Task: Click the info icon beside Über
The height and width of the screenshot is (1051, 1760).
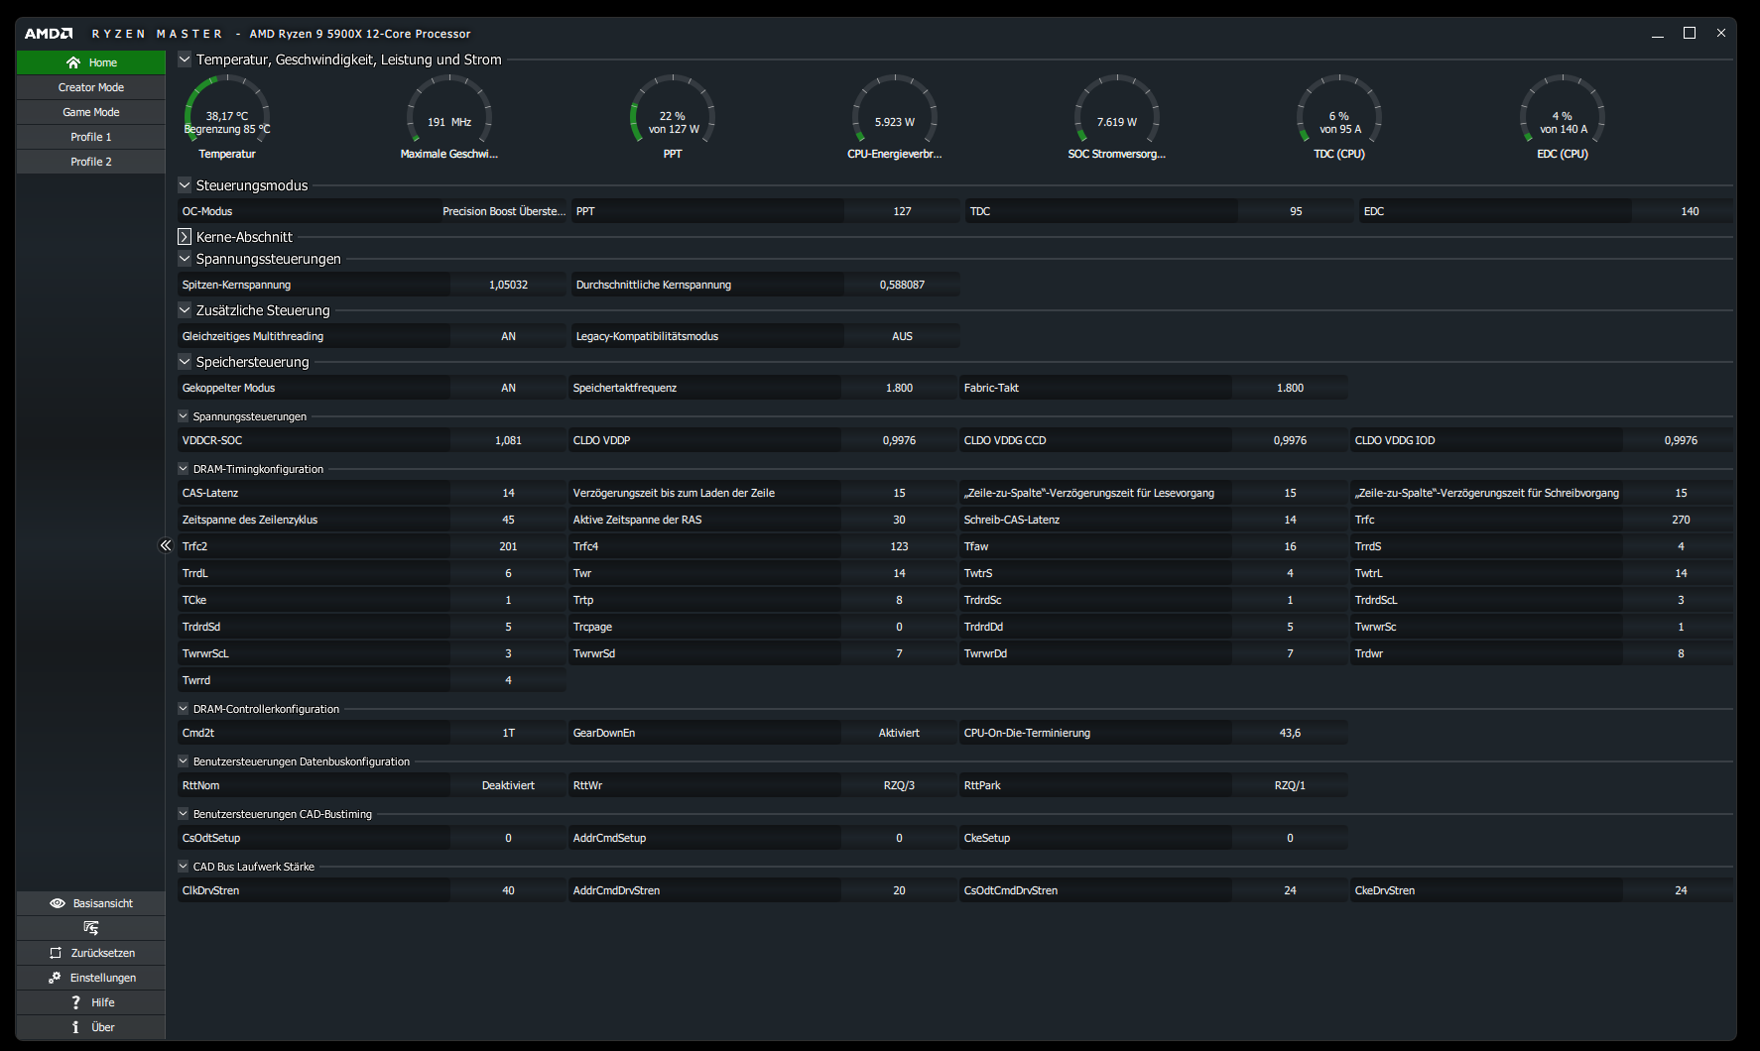Action: [75, 1027]
